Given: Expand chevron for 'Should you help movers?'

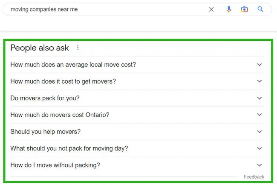Looking at the screenshot, I should pyautogui.click(x=260, y=132).
